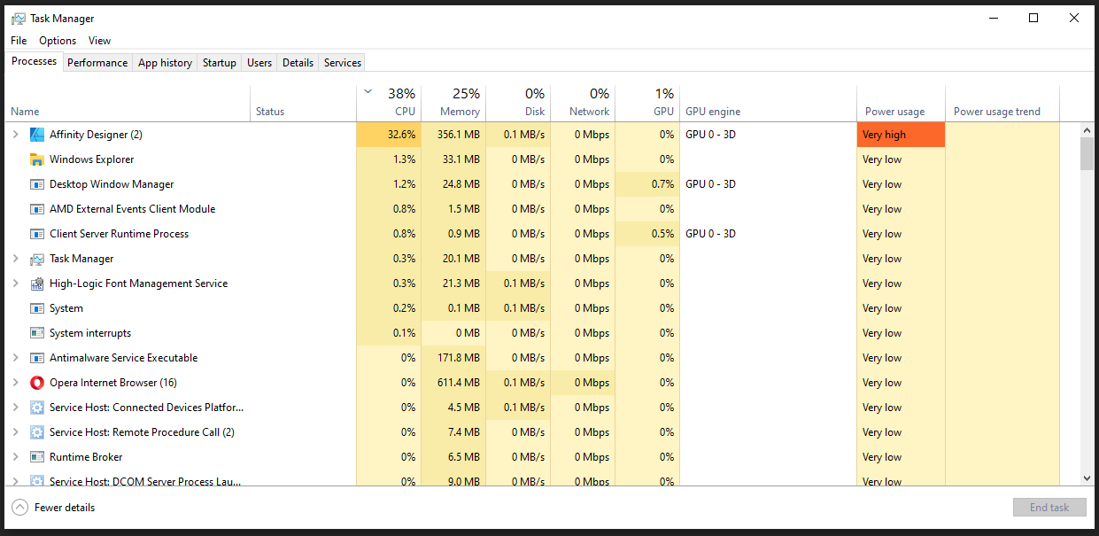Click the Opera Internet Browser icon
Image resolution: width=1099 pixels, height=536 pixels.
tap(36, 383)
